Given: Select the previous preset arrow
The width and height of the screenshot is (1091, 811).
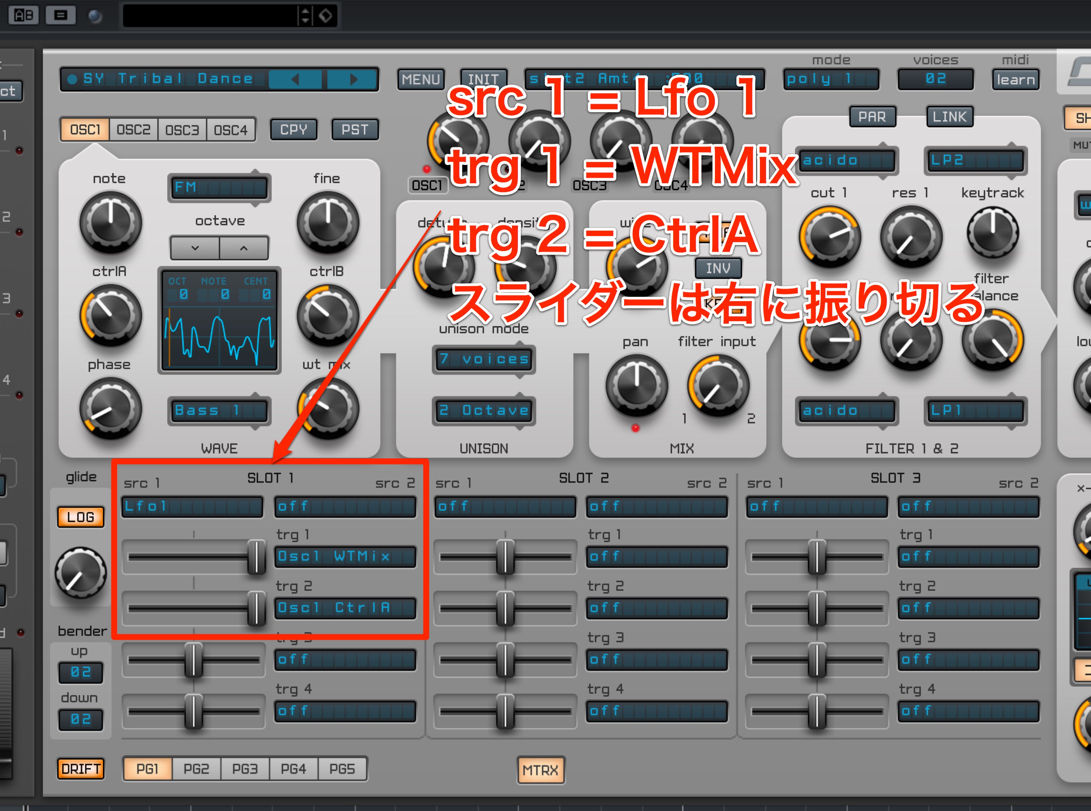Looking at the screenshot, I should 295,79.
